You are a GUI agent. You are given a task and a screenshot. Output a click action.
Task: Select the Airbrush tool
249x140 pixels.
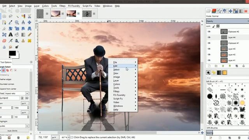click(11, 41)
